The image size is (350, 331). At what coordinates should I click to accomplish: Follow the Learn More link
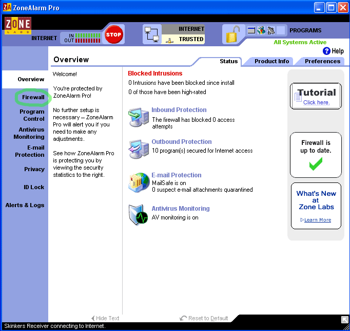click(x=317, y=220)
